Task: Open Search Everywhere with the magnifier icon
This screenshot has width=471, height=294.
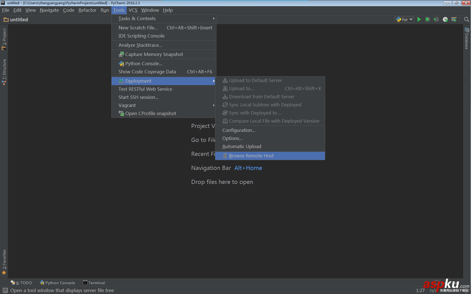Action: coord(467,19)
